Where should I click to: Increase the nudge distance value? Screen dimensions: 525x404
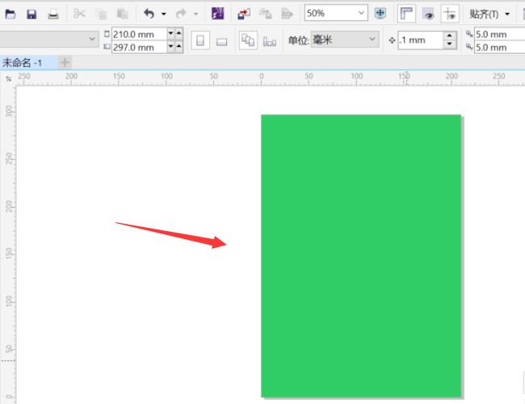click(450, 36)
